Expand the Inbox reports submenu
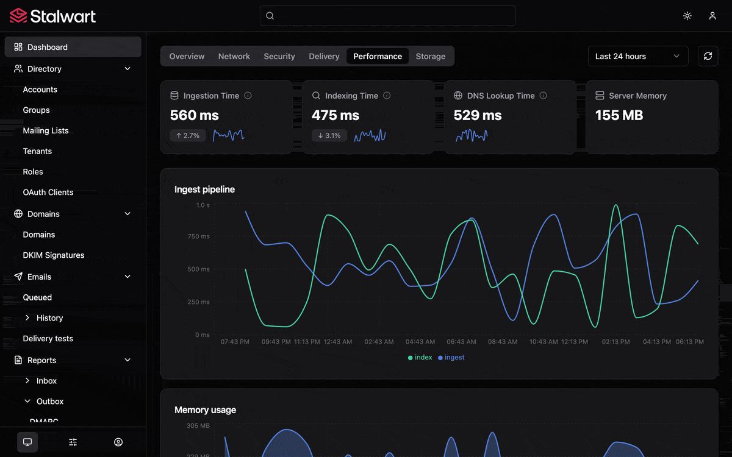 click(x=27, y=381)
